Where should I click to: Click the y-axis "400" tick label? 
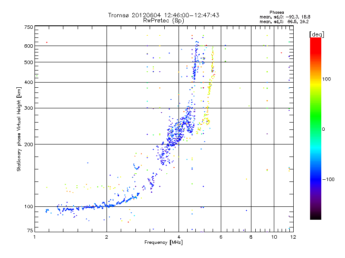[28, 83]
